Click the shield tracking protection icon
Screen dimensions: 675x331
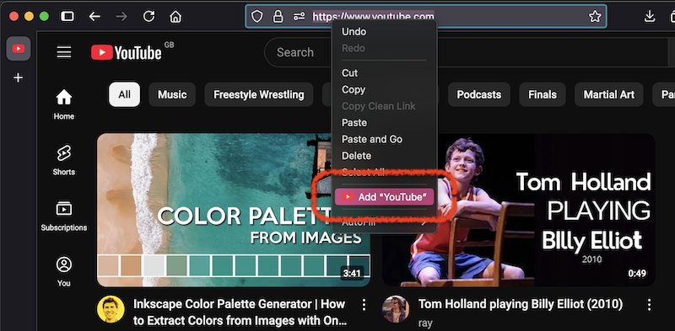click(x=257, y=17)
